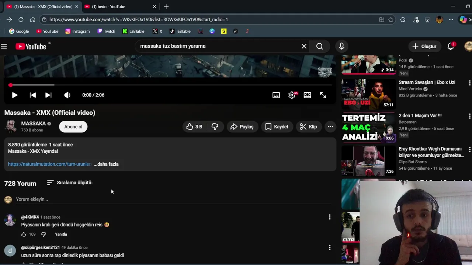Click the search text field

(218, 46)
